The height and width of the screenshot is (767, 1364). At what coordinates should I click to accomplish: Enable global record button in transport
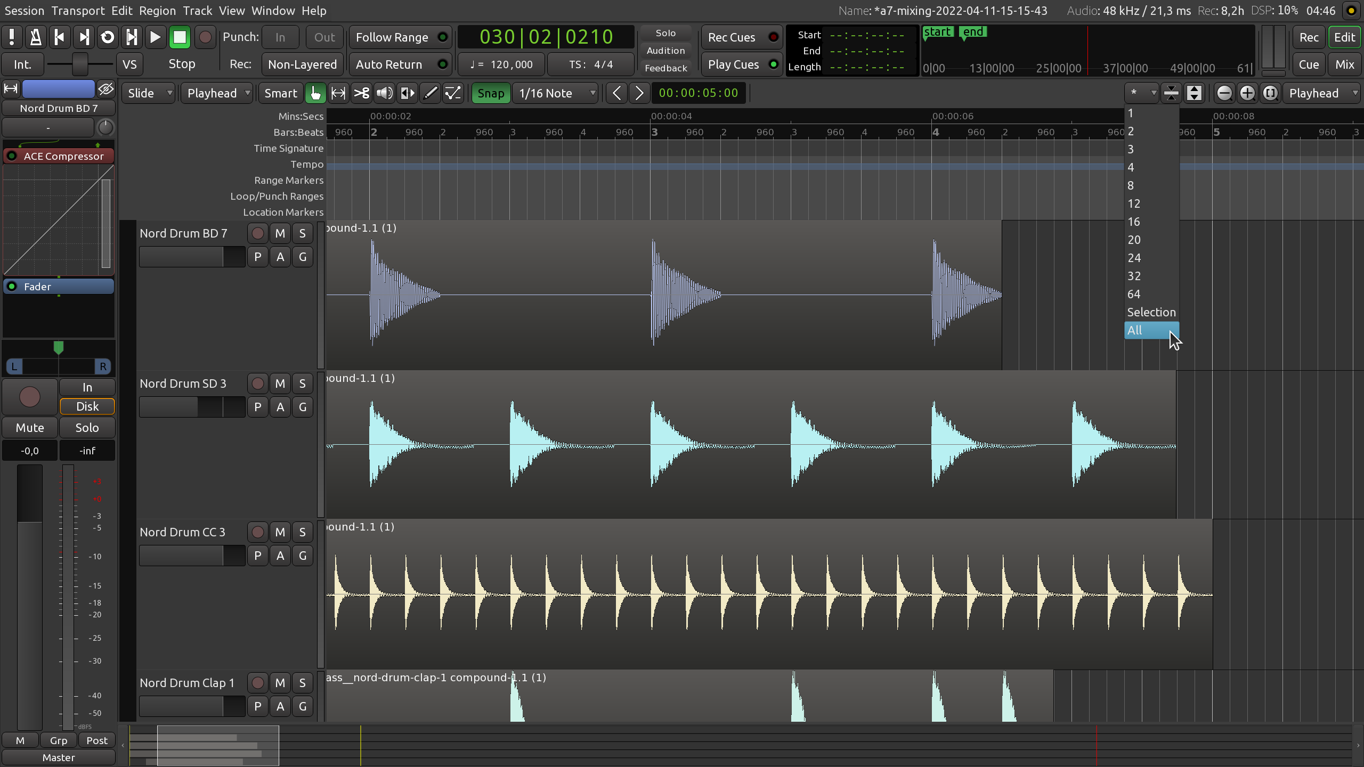click(x=205, y=37)
